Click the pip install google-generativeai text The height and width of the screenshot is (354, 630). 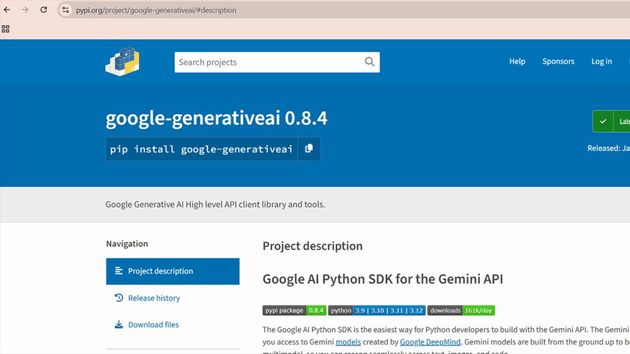point(201,149)
